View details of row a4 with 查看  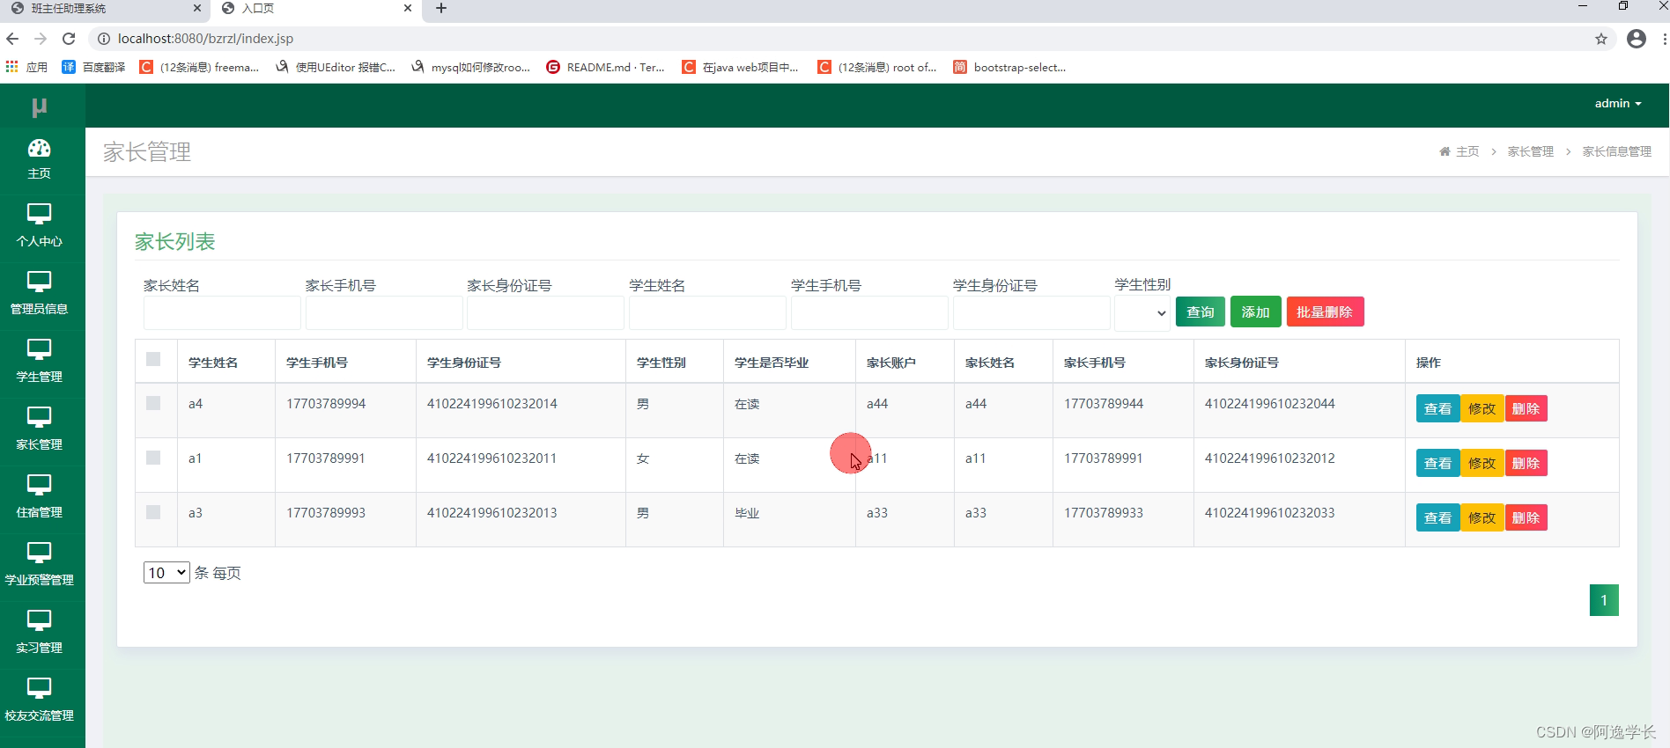click(x=1438, y=408)
